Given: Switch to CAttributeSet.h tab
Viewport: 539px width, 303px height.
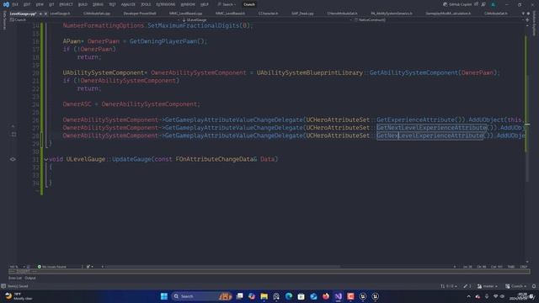Looking at the screenshot, I should [x=495, y=13].
